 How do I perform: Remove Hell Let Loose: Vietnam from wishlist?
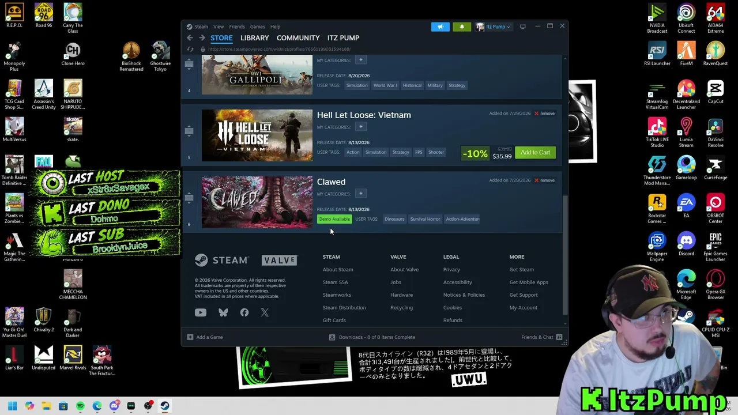[544, 114]
